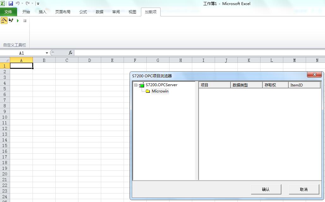Select row 20 header

point(5,174)
